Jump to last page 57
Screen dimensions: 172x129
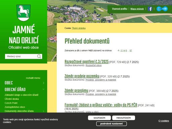[131, 51]
